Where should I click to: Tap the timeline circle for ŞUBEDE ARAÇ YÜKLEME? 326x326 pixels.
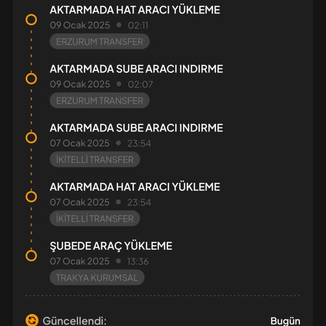point(31,256)
